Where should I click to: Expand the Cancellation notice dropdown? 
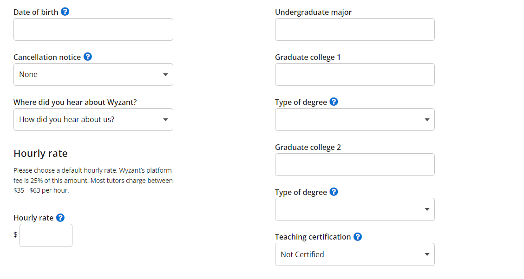(x=93, y=75)
